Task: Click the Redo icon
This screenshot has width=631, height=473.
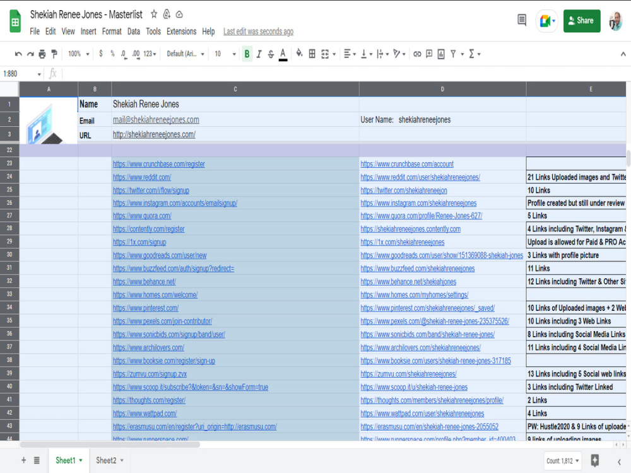Action: tap(30, 54)
